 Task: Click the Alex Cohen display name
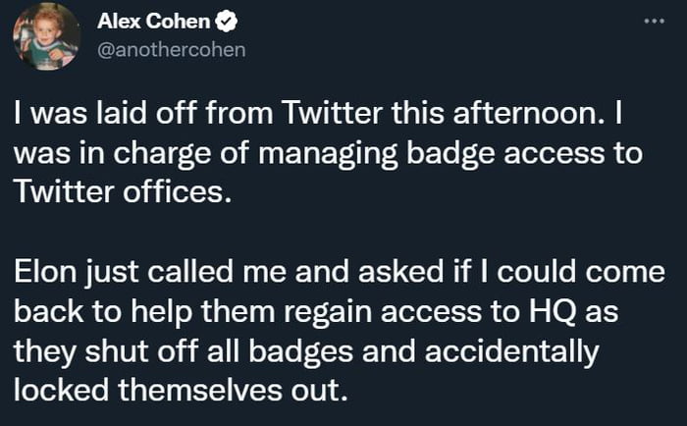click(x=154, y=23)
